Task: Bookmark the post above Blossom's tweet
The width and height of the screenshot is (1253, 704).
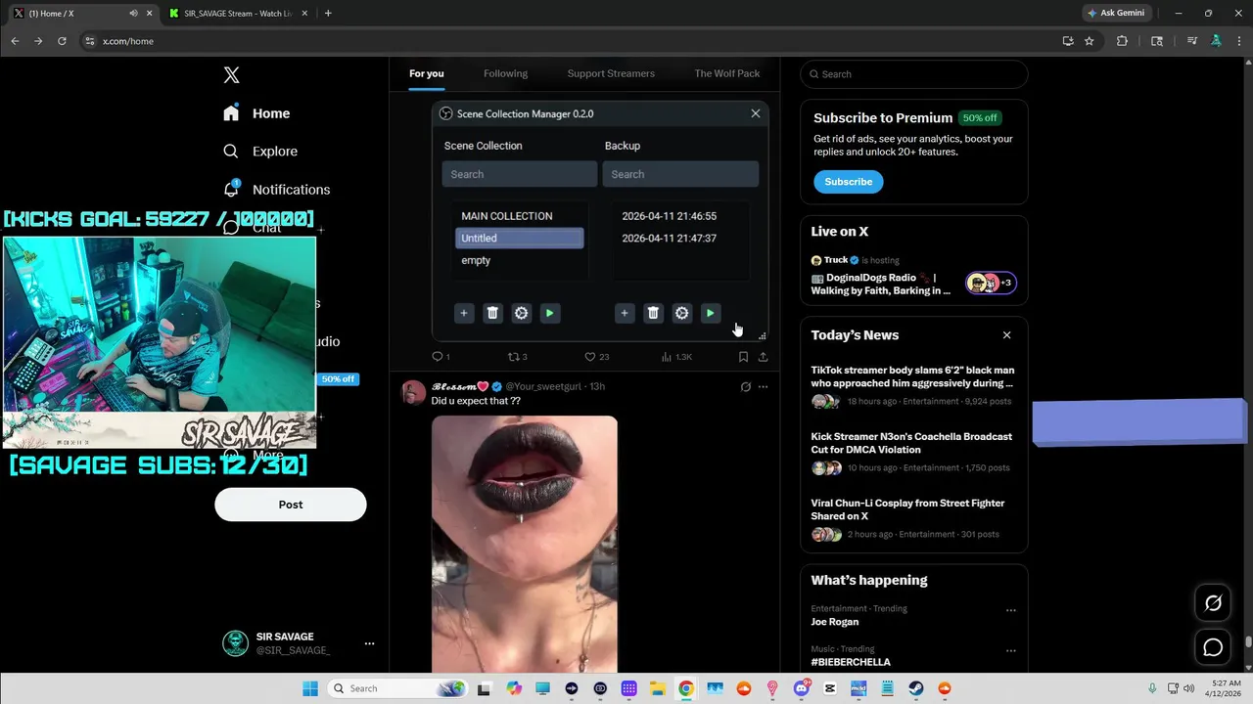Action: point(743,357)
